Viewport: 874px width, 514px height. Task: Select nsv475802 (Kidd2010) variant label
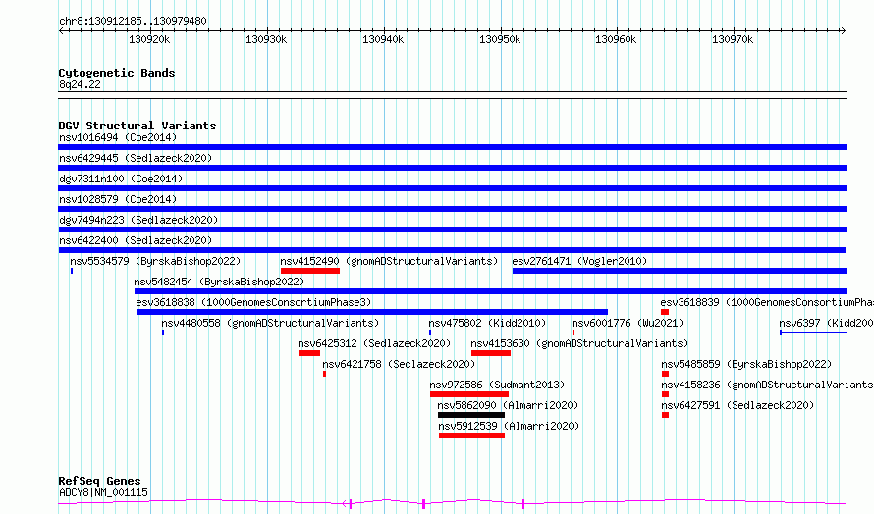(487, 323)
